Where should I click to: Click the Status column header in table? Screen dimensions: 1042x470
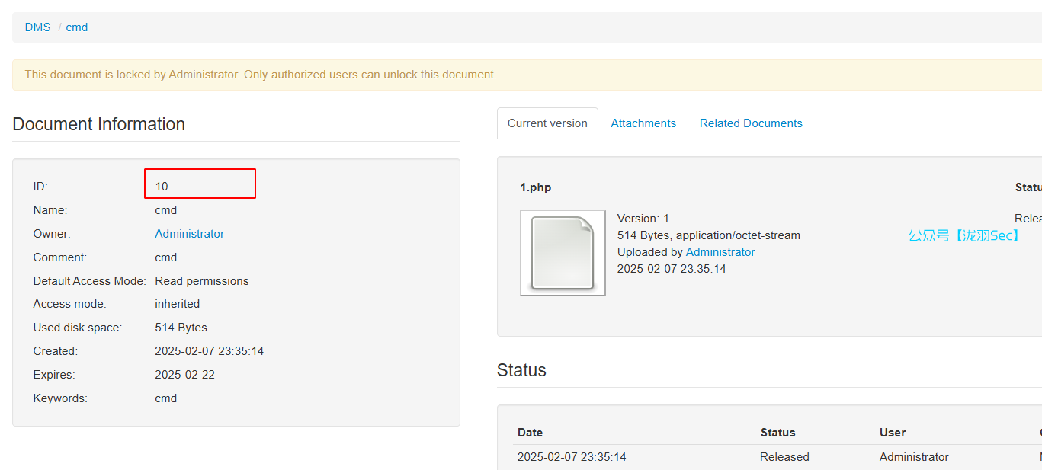[777, 433]
